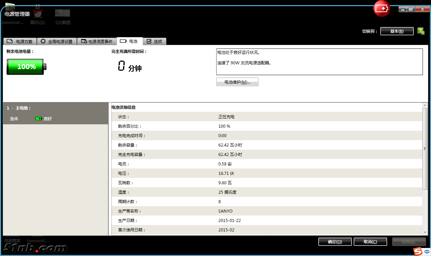Confirm with the 确定(O) button
The height and width of the screenshot is (256, 431).
click(335, 242)
